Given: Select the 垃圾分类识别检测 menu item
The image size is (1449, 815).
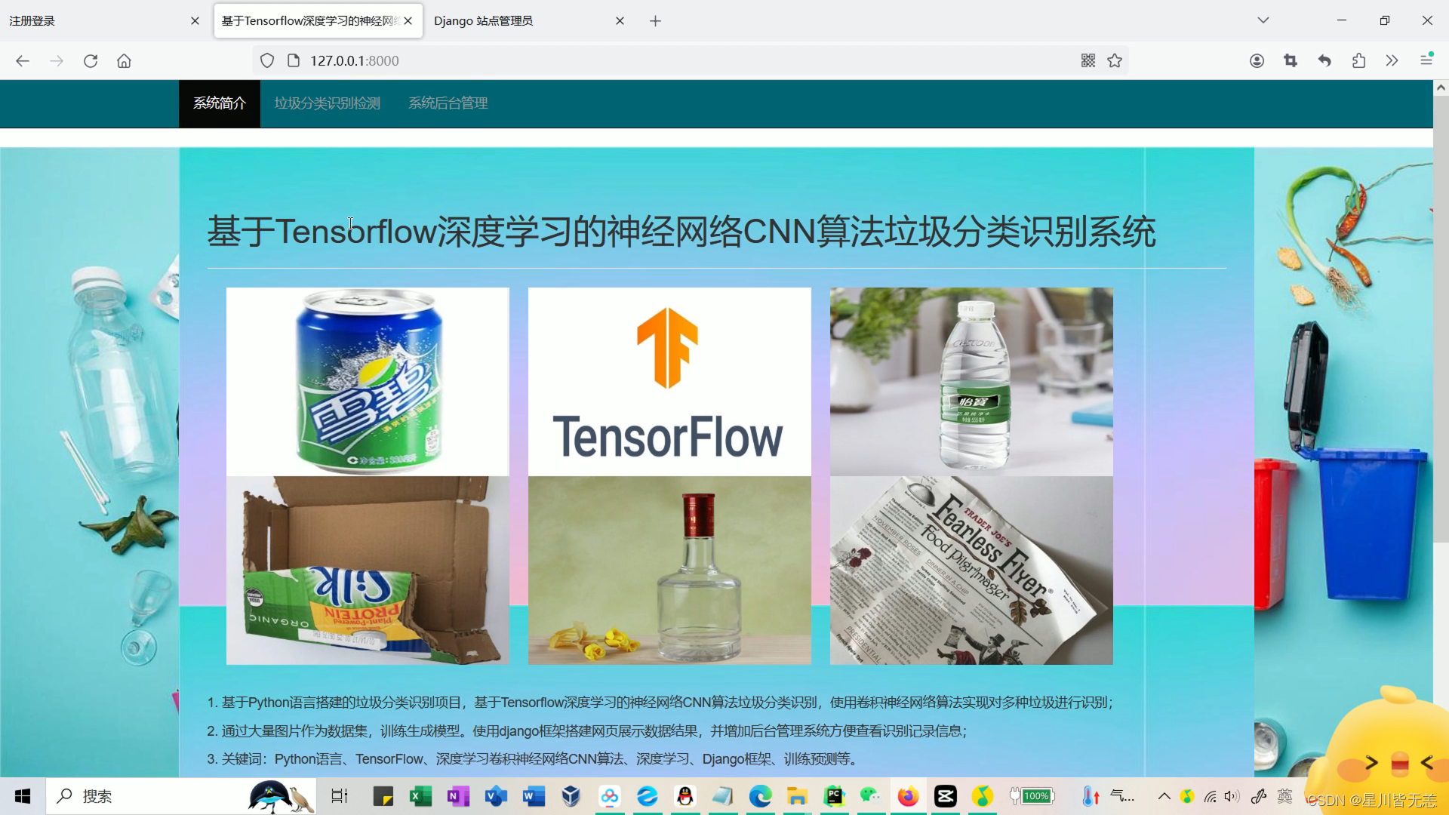Looking at the screenshot, I should coord(326,103).
